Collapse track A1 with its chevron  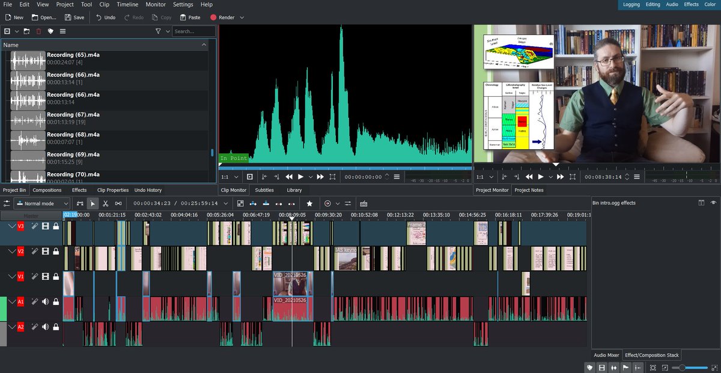point(12,302)
